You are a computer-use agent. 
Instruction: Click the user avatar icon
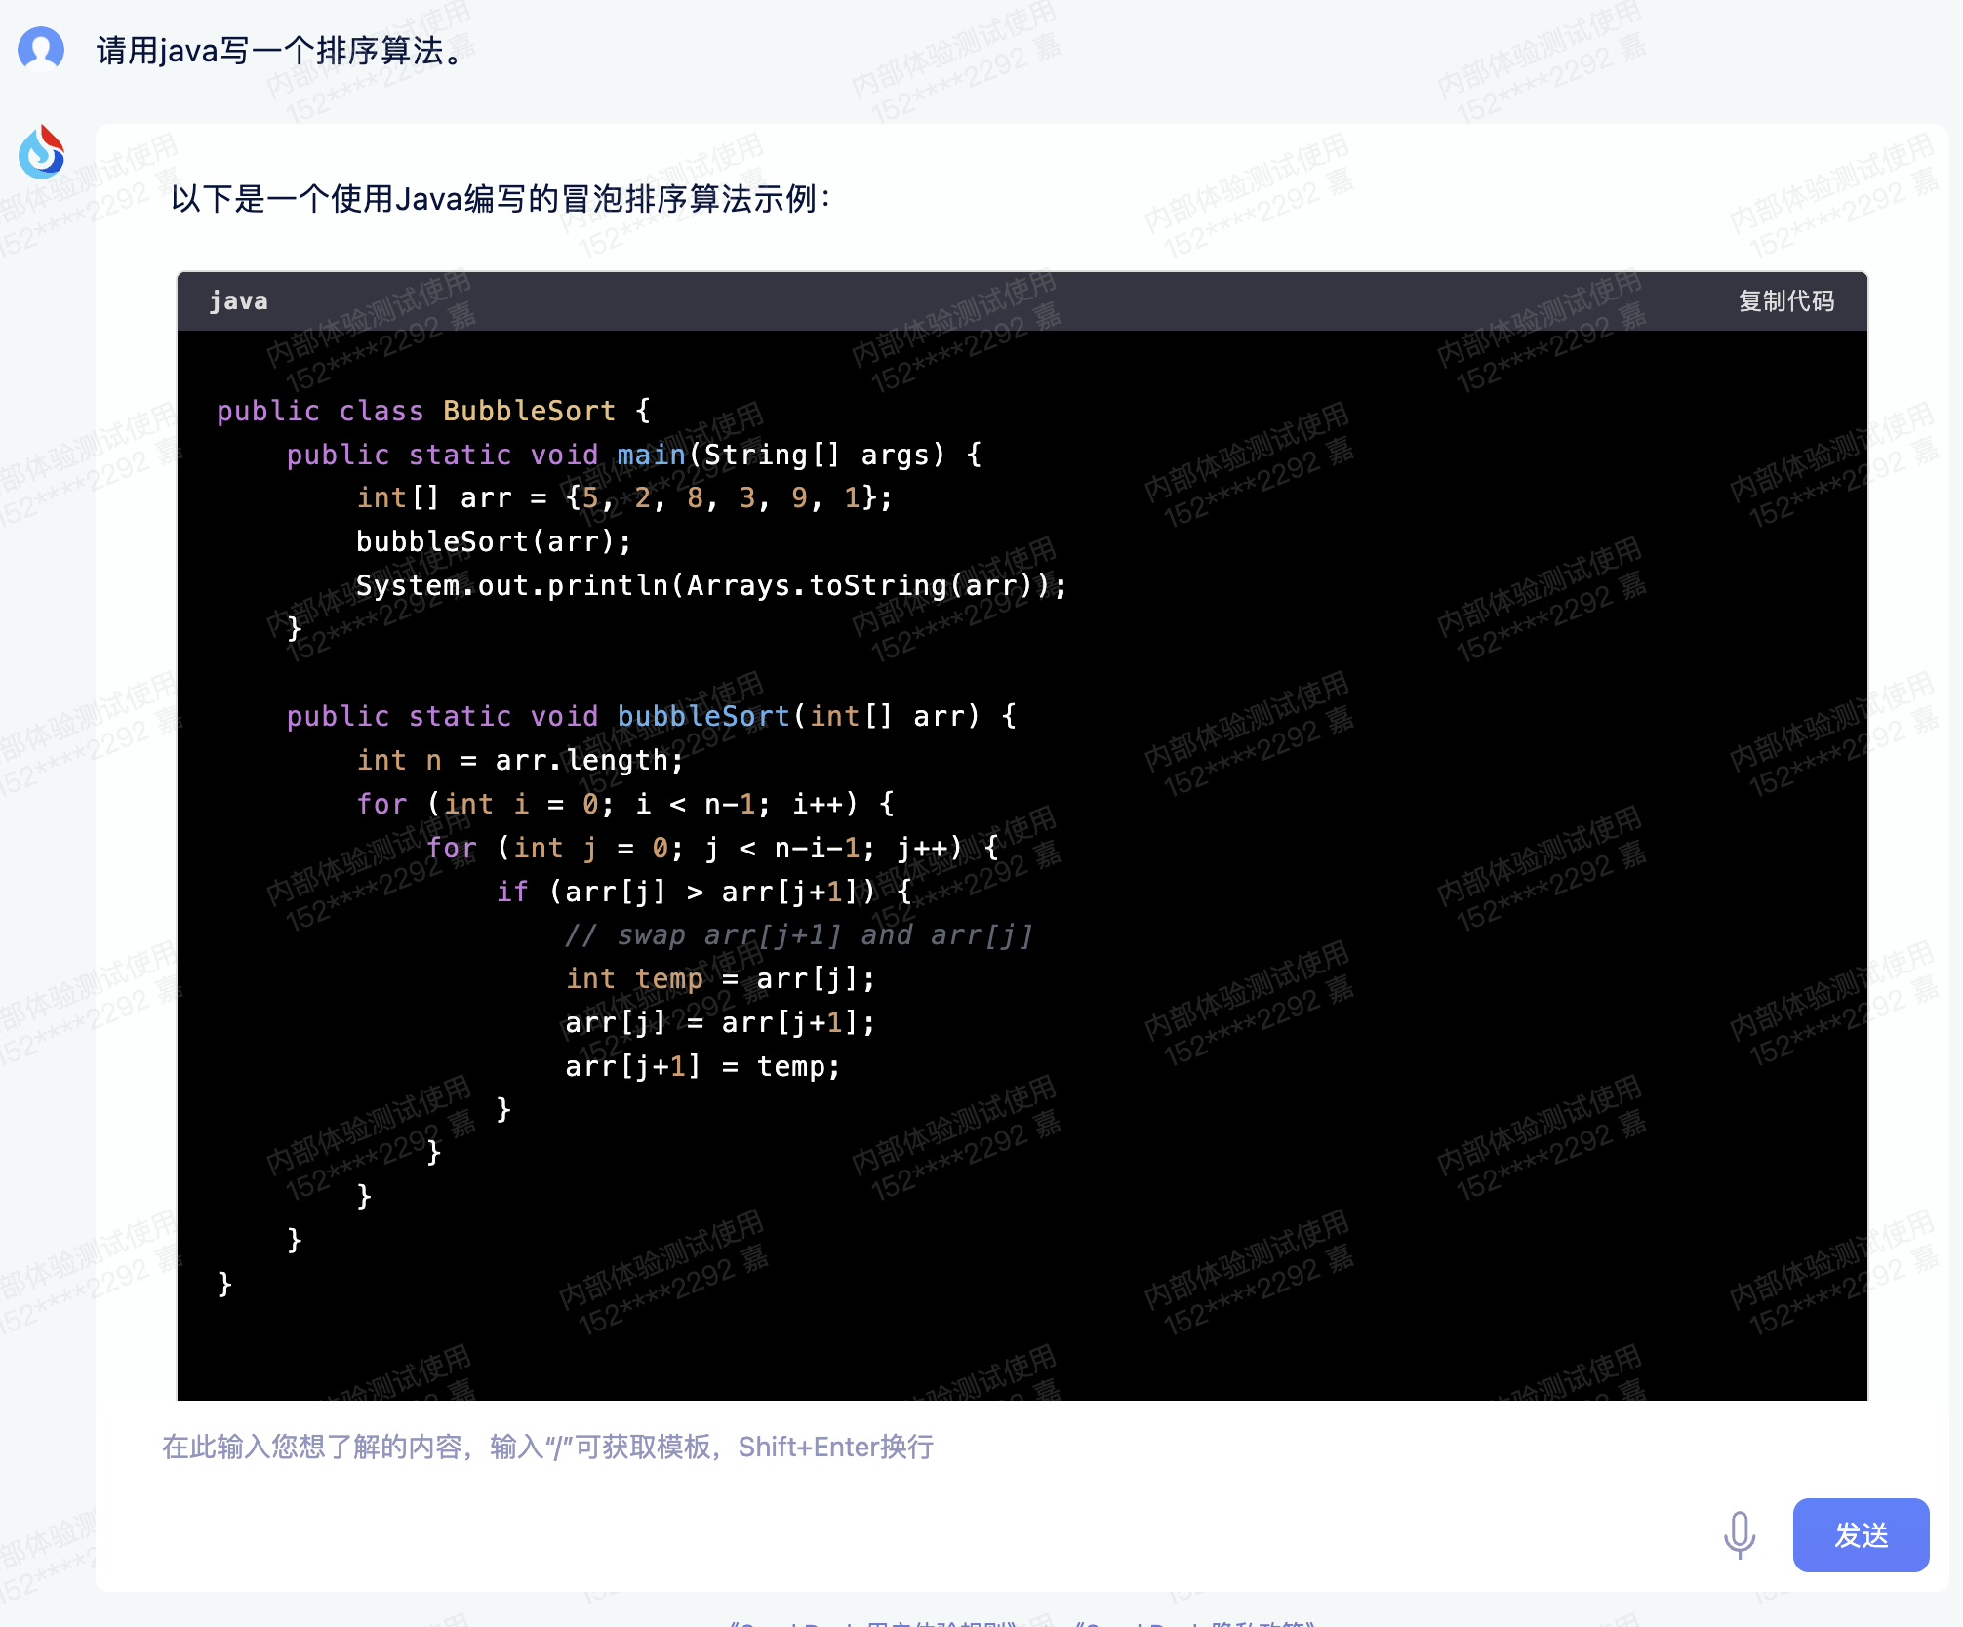pos(41,50)
